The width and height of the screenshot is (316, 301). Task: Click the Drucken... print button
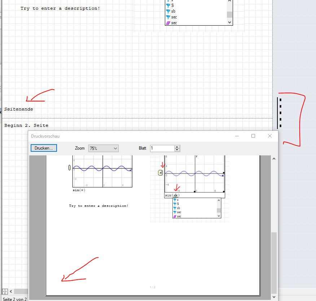(44, 148)
